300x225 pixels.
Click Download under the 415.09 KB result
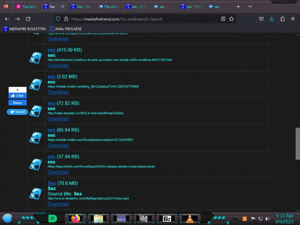[58, 65]
